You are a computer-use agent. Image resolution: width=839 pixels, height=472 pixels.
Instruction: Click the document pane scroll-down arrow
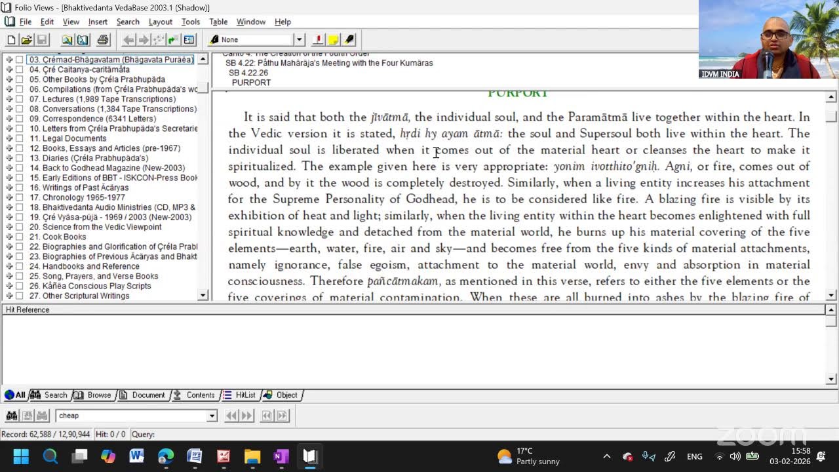click(x=831, y=295)
